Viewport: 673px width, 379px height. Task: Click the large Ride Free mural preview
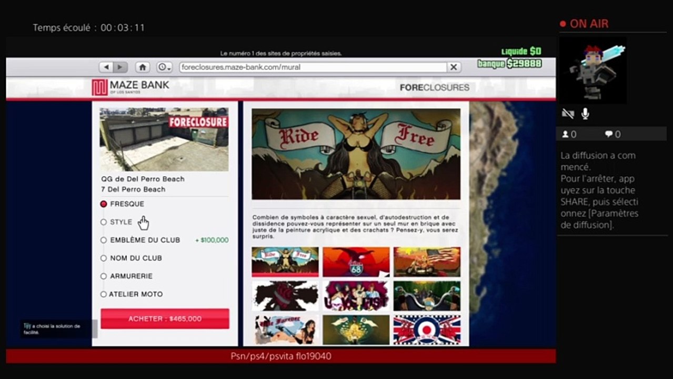[x=356, y=154]
